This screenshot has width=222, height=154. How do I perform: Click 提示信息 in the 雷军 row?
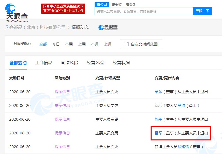[62, 133]
